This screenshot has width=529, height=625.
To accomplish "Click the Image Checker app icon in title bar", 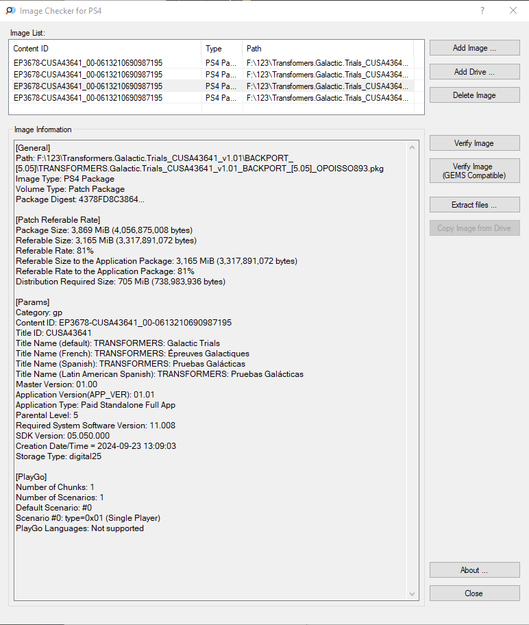I will (10, 11).
